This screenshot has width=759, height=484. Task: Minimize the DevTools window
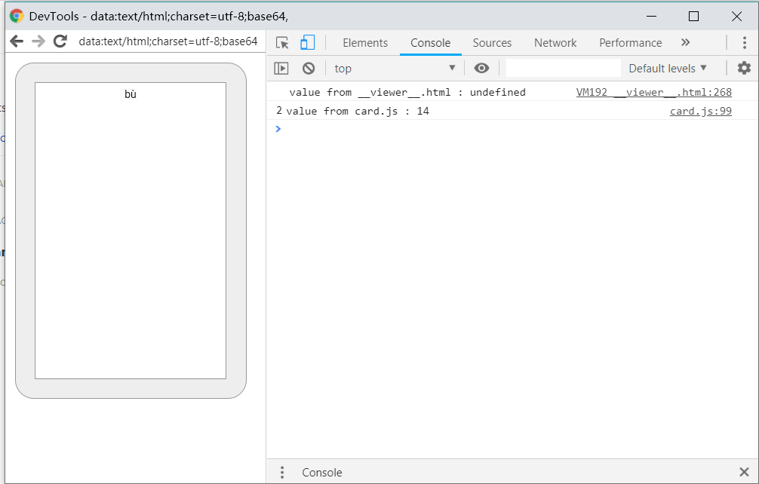(x=651, y=16)
